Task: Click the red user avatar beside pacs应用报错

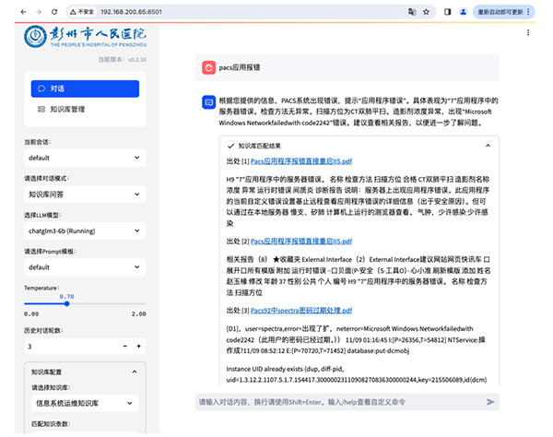Action: point(209,67)
